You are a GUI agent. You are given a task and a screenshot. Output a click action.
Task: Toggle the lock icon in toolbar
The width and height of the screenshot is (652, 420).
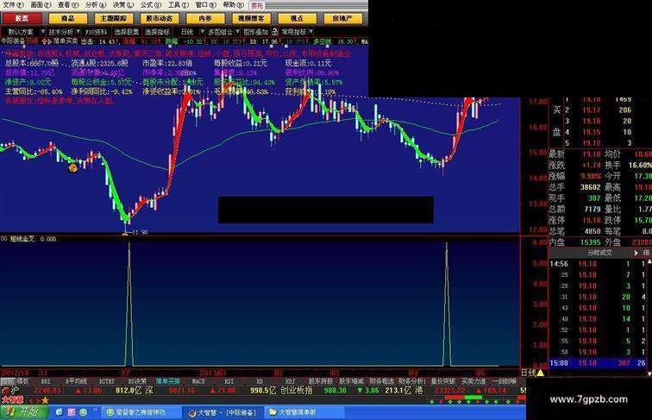click(275, 32)
